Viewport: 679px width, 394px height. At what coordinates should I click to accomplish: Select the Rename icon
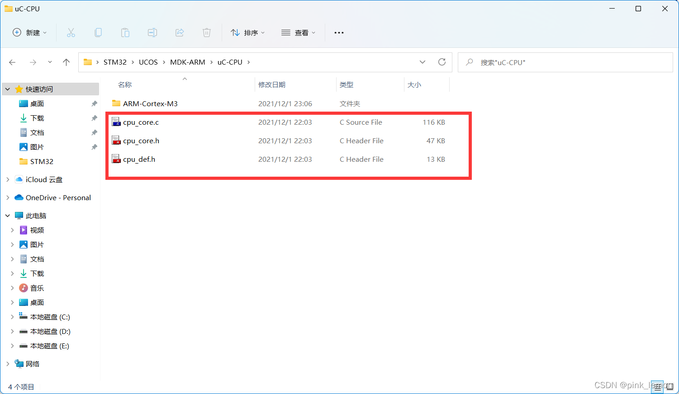click(x=152, y=32)
